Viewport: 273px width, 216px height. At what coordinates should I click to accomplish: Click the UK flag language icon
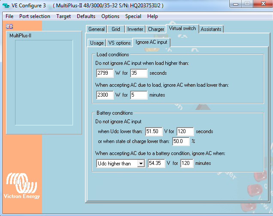click(9, 26)
